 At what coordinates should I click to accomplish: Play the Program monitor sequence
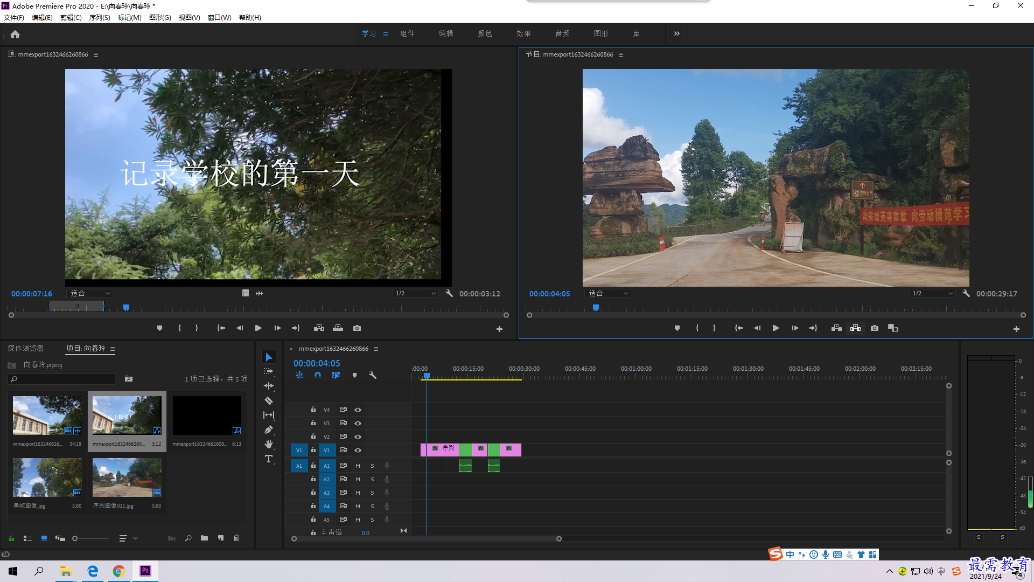click(x=776, y=328)
